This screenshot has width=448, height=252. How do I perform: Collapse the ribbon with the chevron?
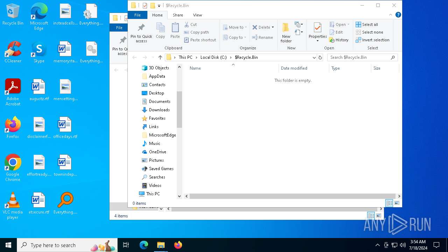point(391,15)
